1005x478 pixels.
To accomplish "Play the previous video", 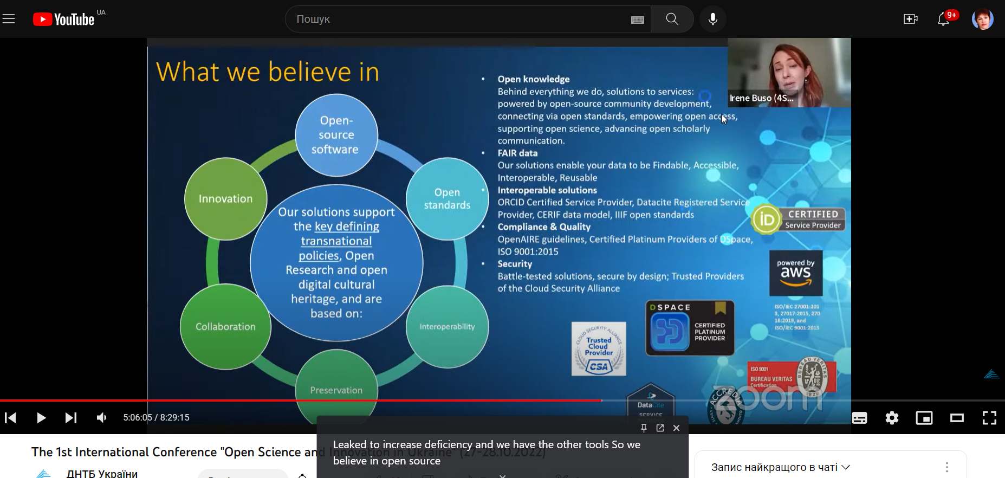I will coord(11,417).
